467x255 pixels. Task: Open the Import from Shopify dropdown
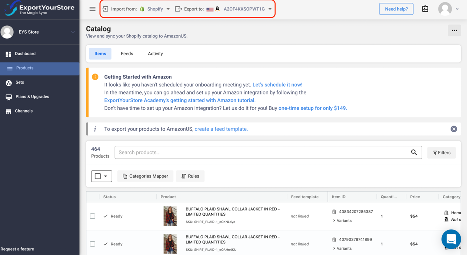(x=136, y=9)
